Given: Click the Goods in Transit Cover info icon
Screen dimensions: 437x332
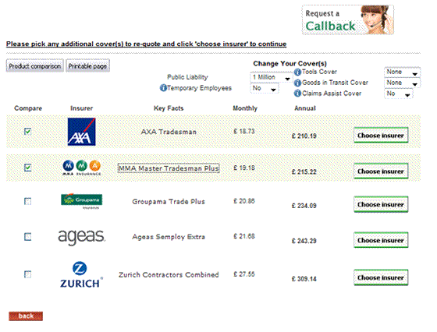Looking at the screenshot, I should pos(297,83).
